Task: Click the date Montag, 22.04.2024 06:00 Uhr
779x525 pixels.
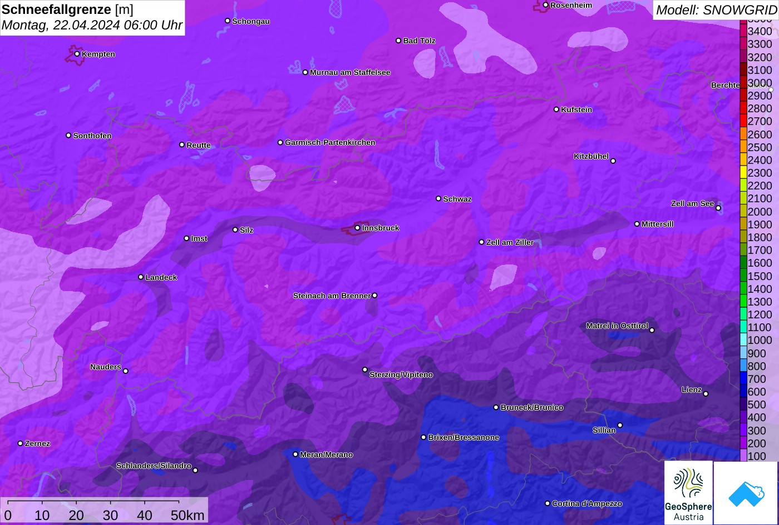Action: point(92,25)
